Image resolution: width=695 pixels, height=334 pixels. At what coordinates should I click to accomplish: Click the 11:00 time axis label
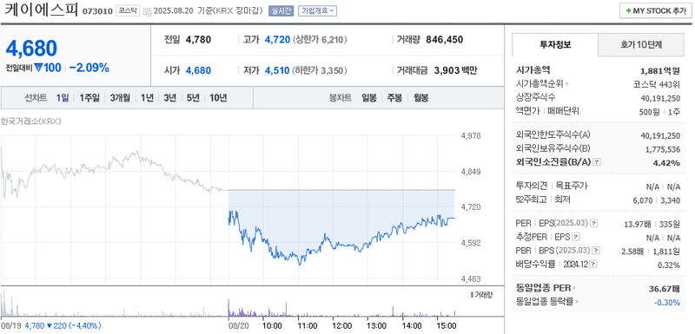pyautogui.click(x=308, y=325)
